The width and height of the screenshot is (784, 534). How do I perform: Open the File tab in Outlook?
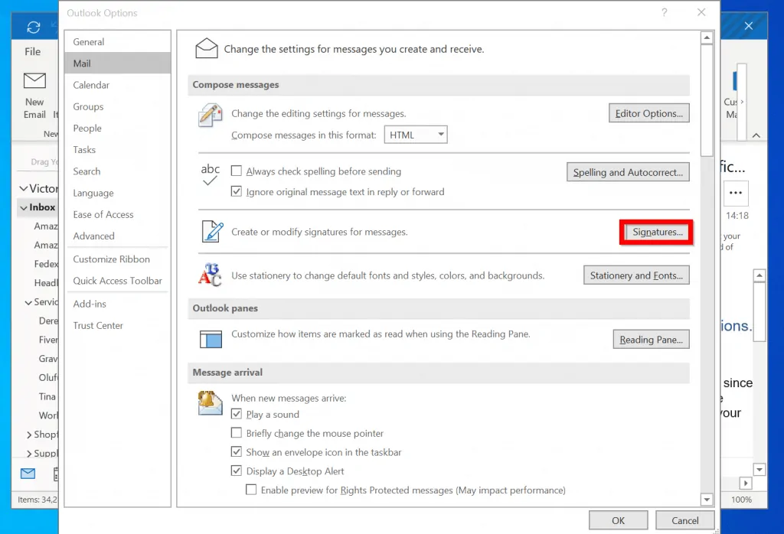(32, 51)
